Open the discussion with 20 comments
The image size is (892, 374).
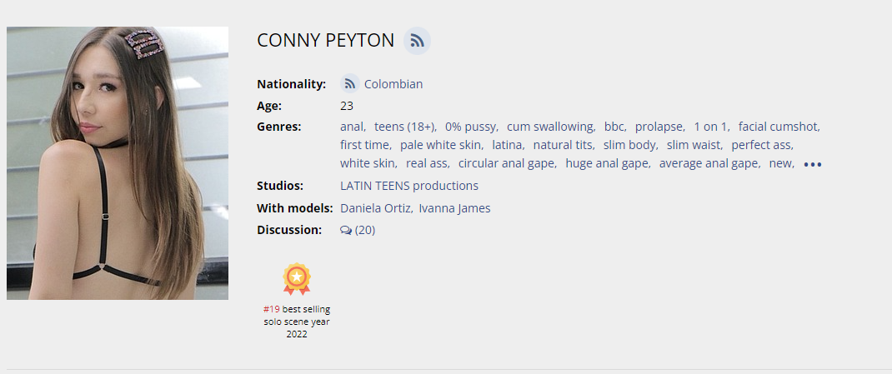coord(364,230)
